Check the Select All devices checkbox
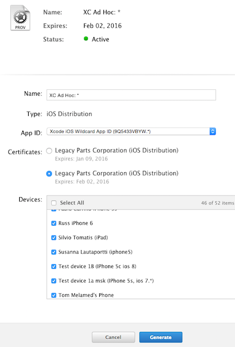This screenshot has height=347, width=235. tap(54, 203)
